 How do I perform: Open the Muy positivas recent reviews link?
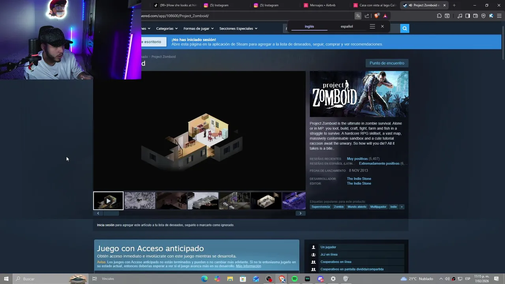[357, 159]
